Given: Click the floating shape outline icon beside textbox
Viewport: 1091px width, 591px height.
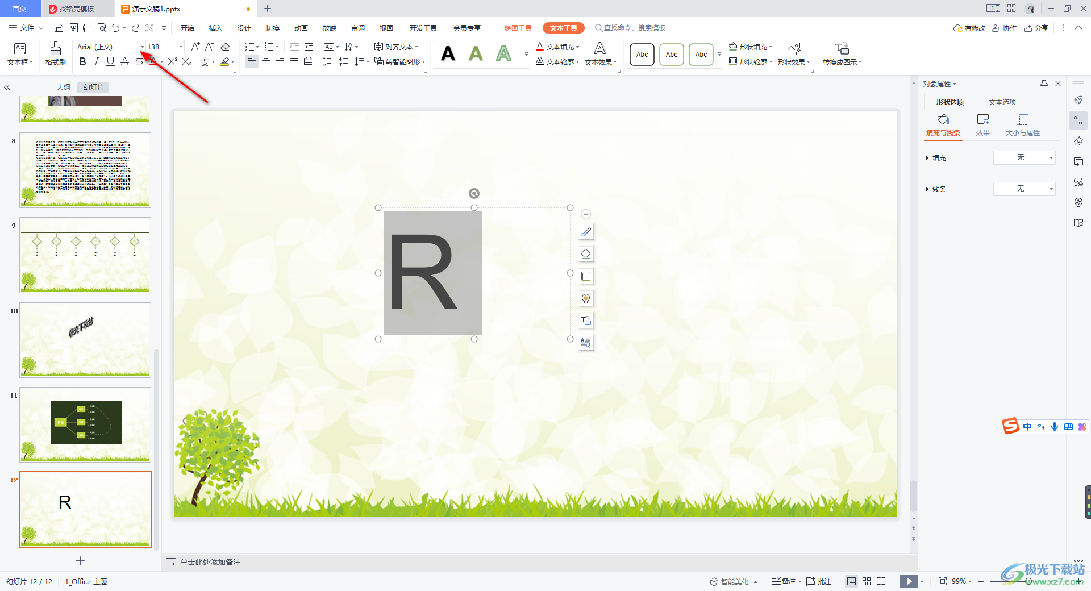Looking at the screenshot, I should pyautogui.click(x=586, y=276).
